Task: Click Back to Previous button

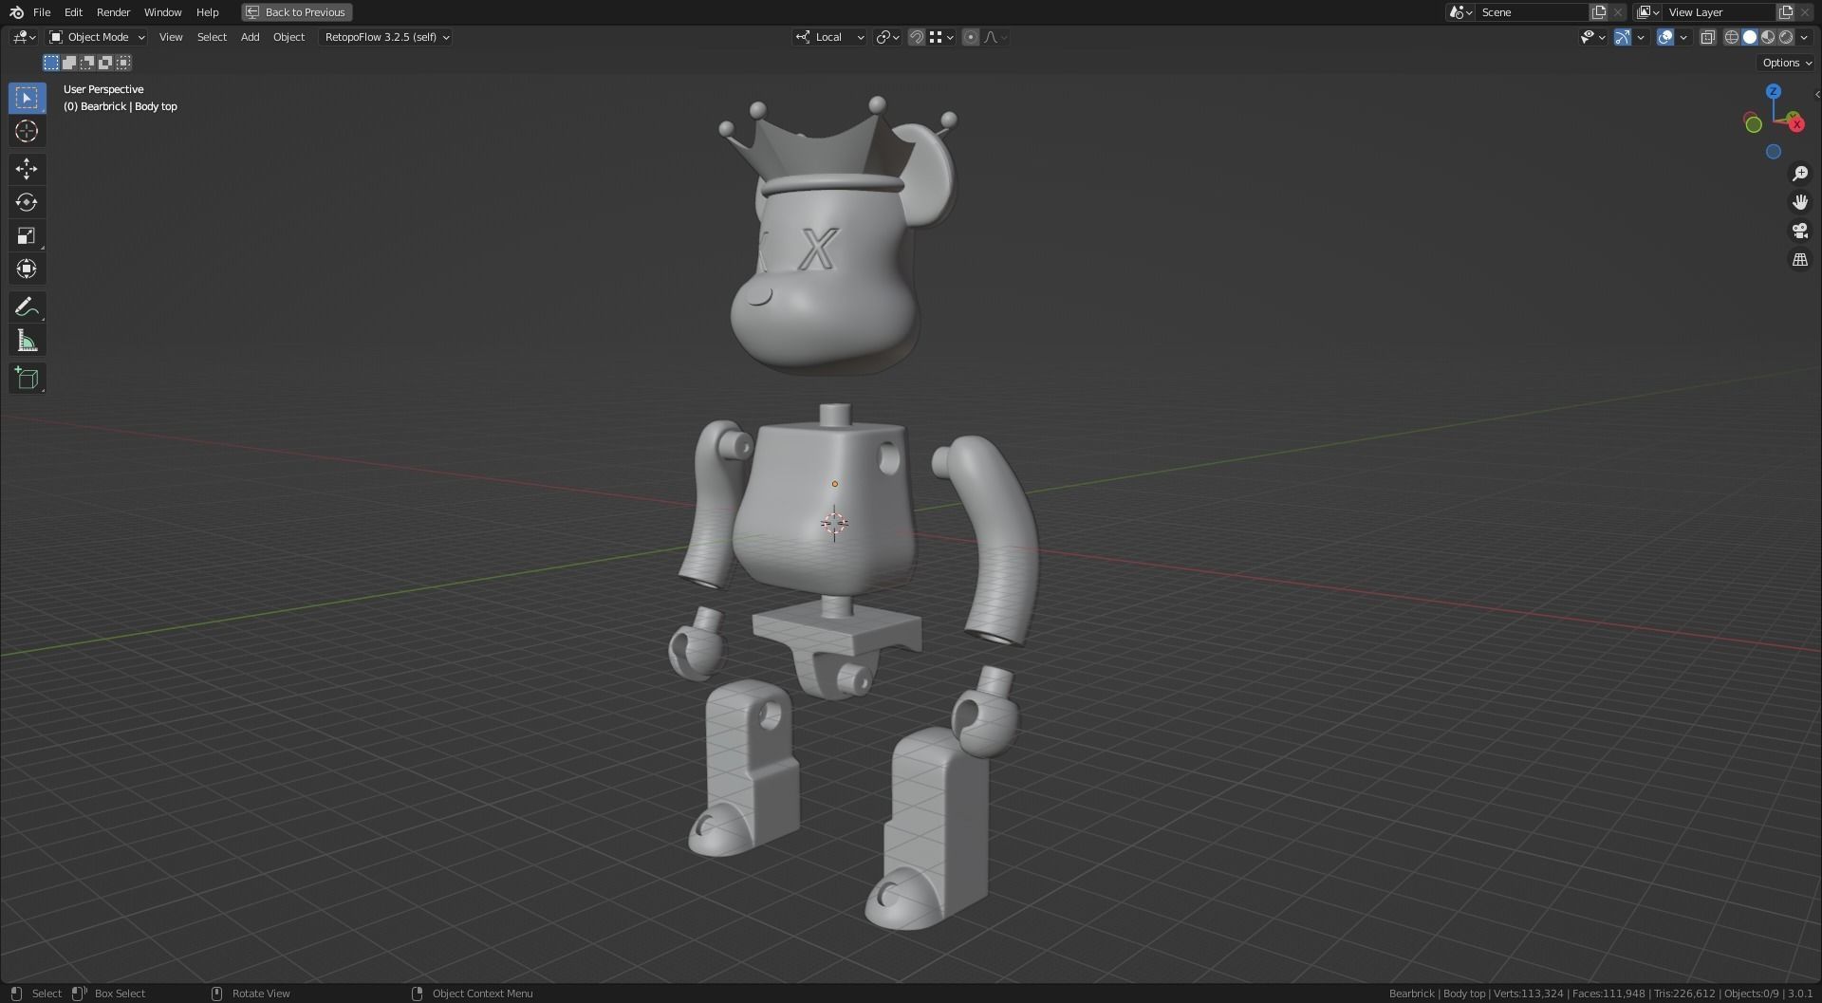Action: pos(296,12)
